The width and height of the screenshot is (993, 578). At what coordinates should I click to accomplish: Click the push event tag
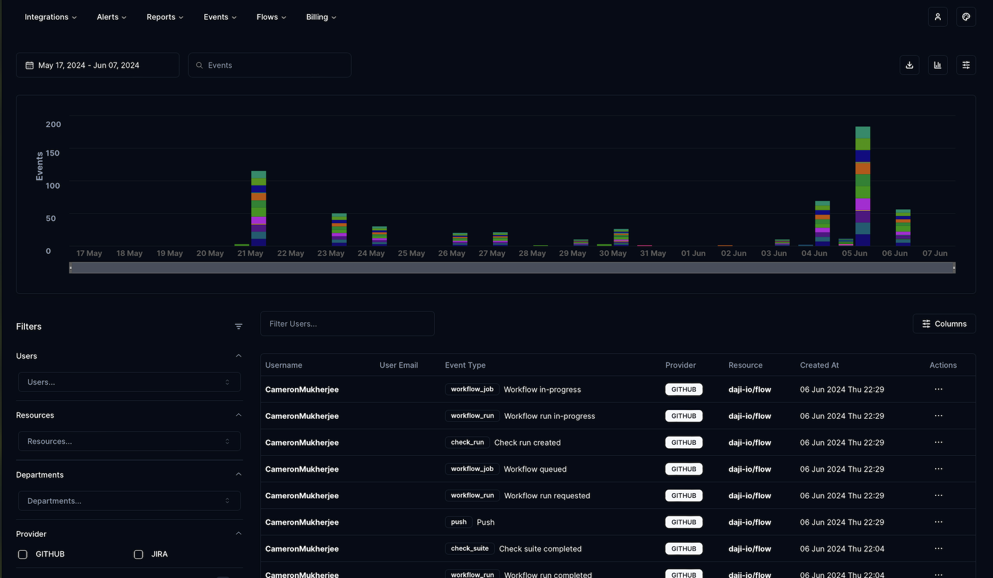(459, 522)
